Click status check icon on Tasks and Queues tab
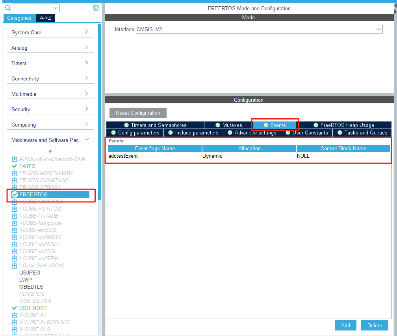 [340, 133]
